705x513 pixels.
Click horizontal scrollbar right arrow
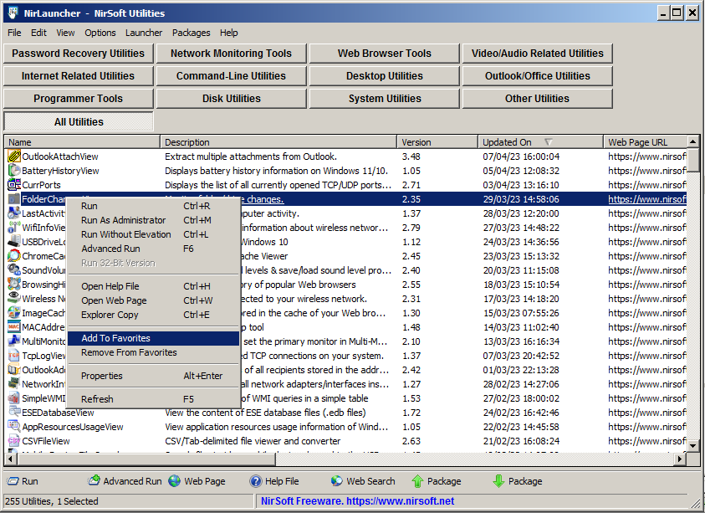[x=680, y=459]
